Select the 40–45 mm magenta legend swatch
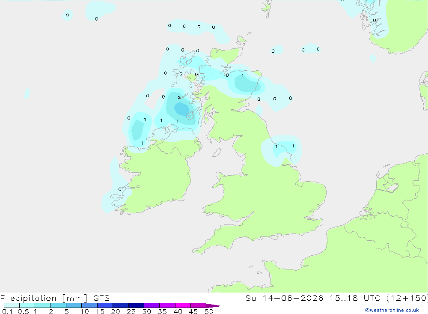428x314 pixels. tap(183, 305)
